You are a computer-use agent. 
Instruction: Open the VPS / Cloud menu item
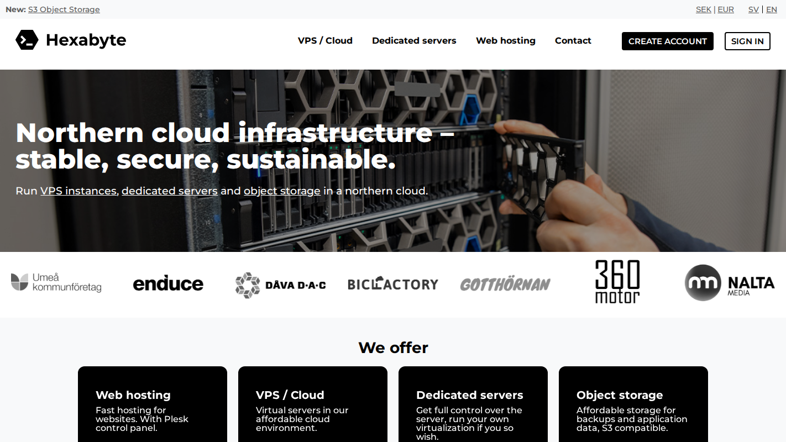point(325,41)
